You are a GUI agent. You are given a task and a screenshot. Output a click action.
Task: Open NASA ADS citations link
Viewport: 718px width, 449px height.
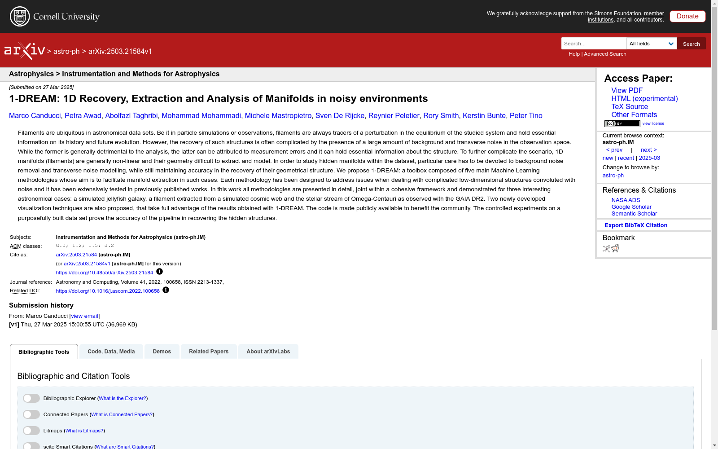tap(626, 200)
